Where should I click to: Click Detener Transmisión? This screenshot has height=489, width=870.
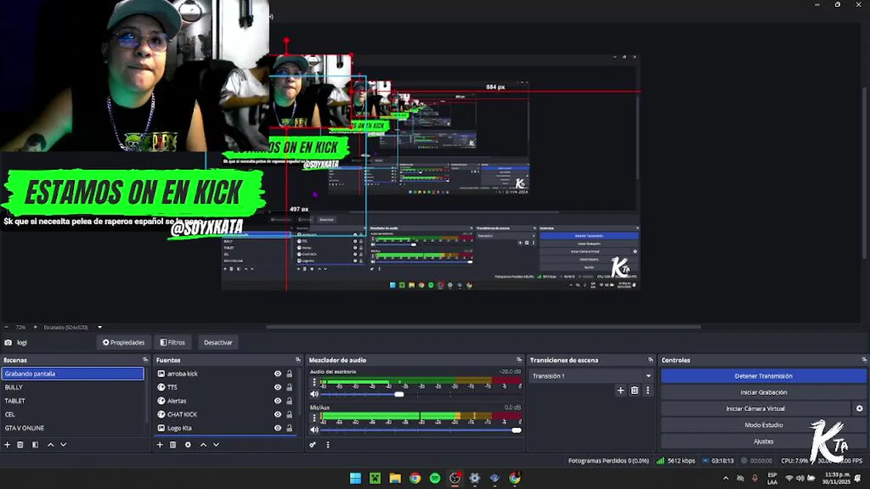pyautogui.click(x=763, y=376)
